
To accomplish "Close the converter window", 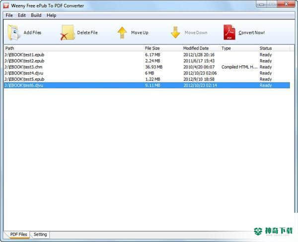I will (286, 4).
